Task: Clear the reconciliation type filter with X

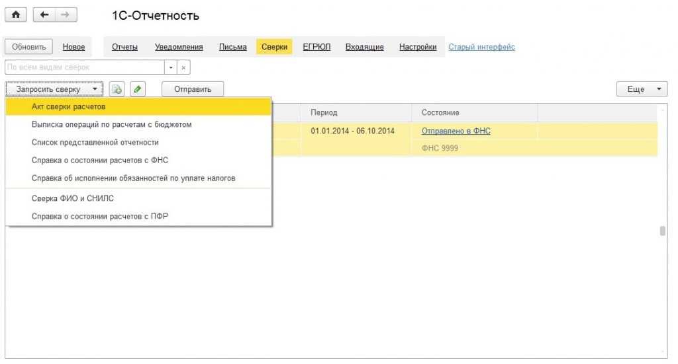Action: pos(184,67)
